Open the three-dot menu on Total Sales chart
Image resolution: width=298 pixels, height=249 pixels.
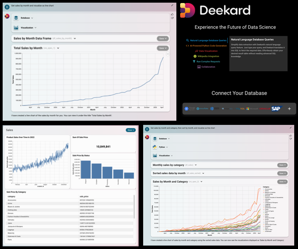click(168, 54)
